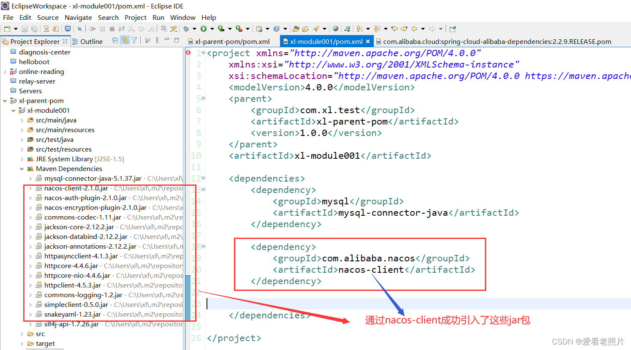Image resolution: width=631 pixels, height=350 pixels.
Task: Click the New Server wizard icon
Action: point(259,29)
